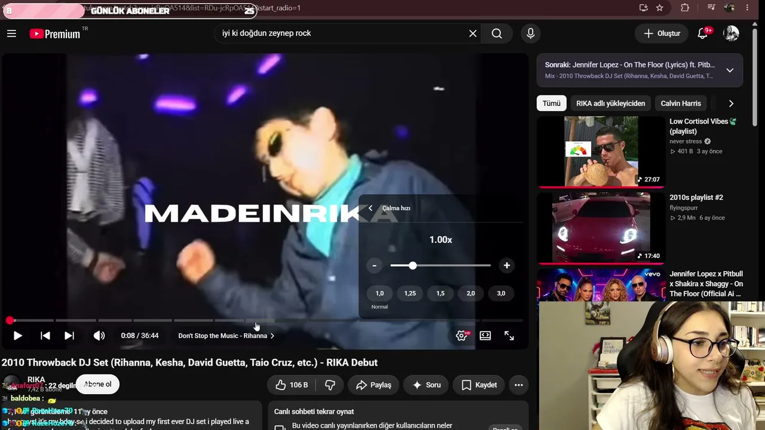This screenshot has height=430, width=765.
Task: Open the Low Cortisol Vibes title link
Action: click(703, 126)
